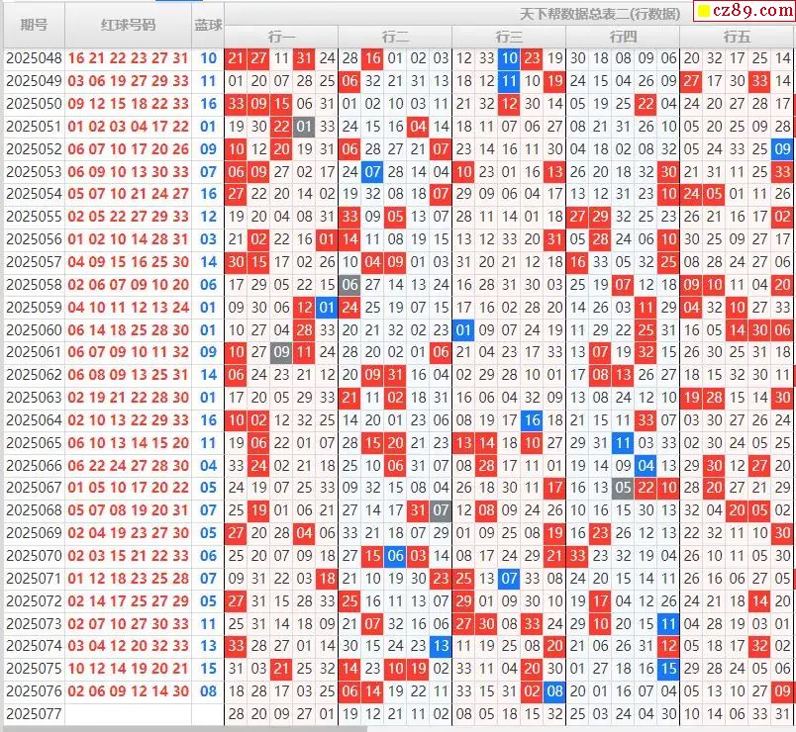Click the 蓝球 column header
796x732 pixels.
click(x=208, y=25)
